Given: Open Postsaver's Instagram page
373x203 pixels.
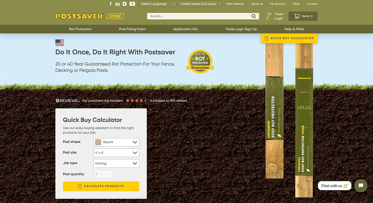Looking at the screenshot, I should tap(124, 4).
